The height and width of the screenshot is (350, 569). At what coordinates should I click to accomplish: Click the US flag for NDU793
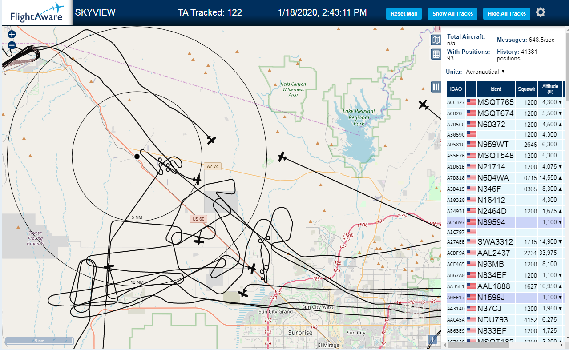(x=471, y=319)
